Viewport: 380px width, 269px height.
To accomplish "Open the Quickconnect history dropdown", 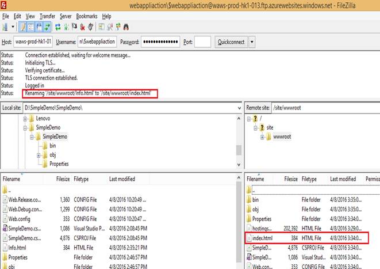I will pos(252,42).
